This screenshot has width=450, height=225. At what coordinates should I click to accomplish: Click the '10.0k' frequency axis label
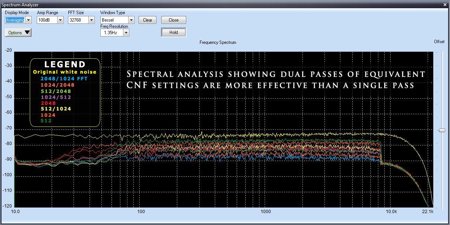tap(392, 212)
